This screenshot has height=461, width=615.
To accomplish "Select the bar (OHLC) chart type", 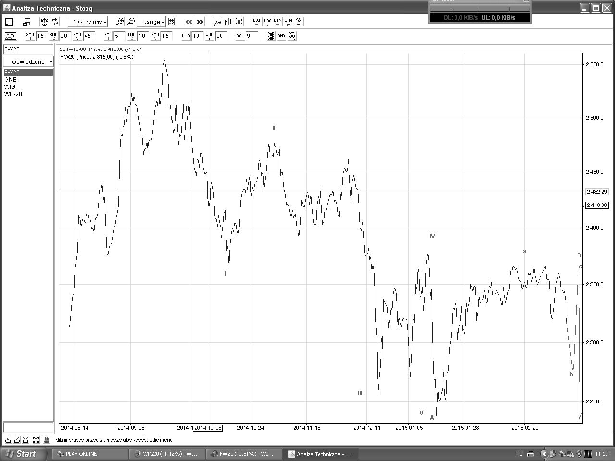I will pos(228,22).
